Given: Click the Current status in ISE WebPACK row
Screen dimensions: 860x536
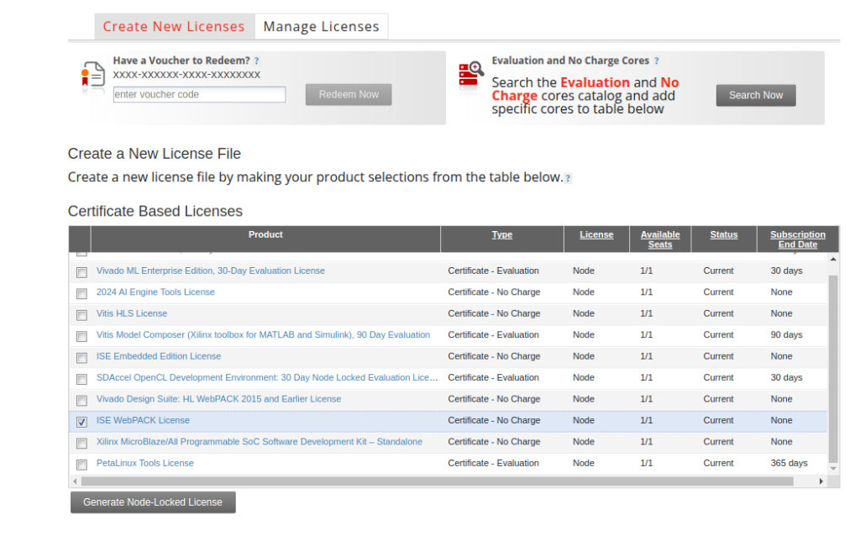Looking at the screenshot, I should click(x=718, y=420).
